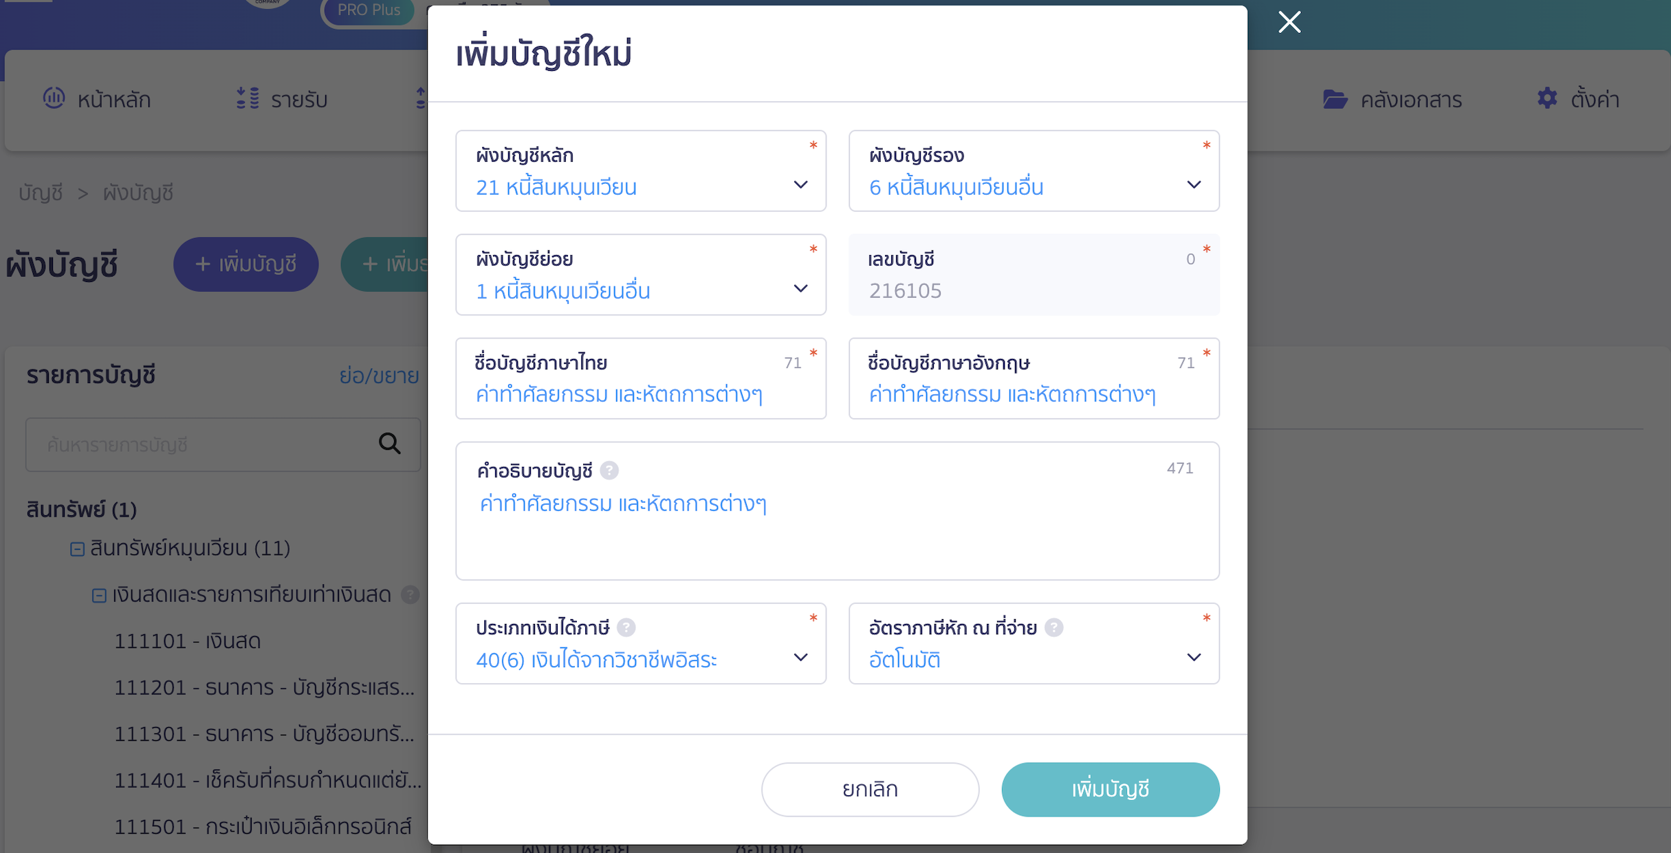Viewport: 1671px width, 853px height.
Task: Click help icon beside ประเภทเงินได้ภาษี
Action: point(626,627)
